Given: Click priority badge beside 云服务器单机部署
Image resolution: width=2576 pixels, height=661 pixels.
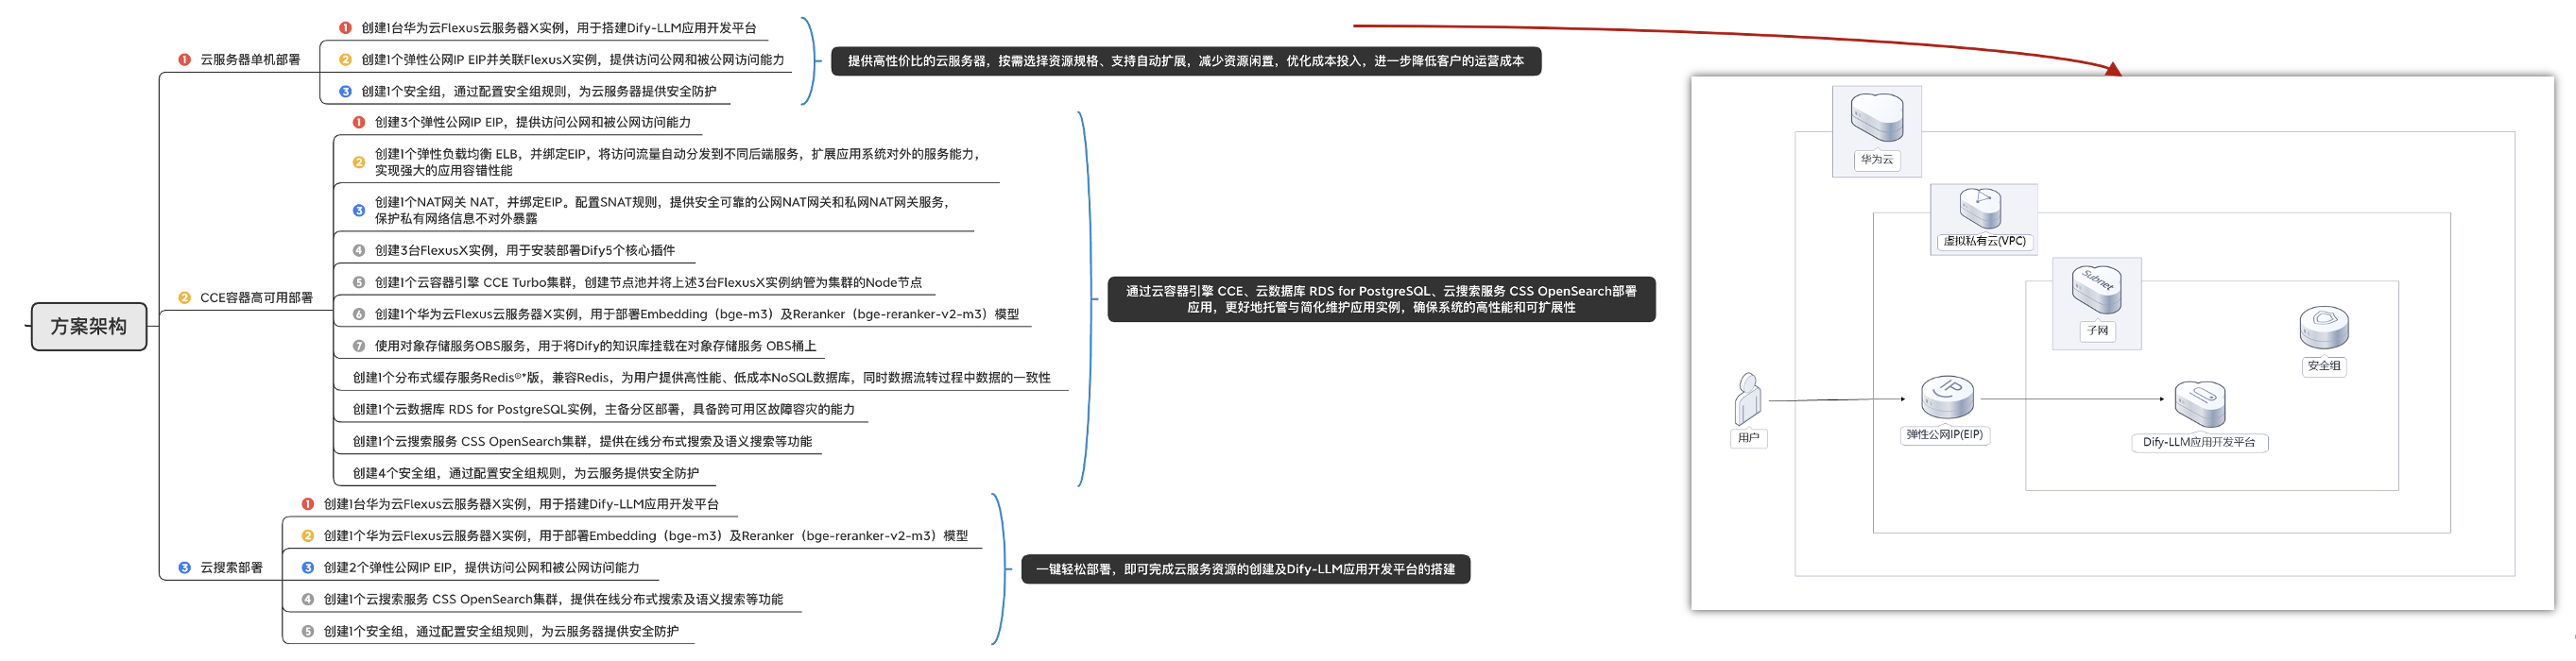Looking at the screenshot, I should (184, 60).
